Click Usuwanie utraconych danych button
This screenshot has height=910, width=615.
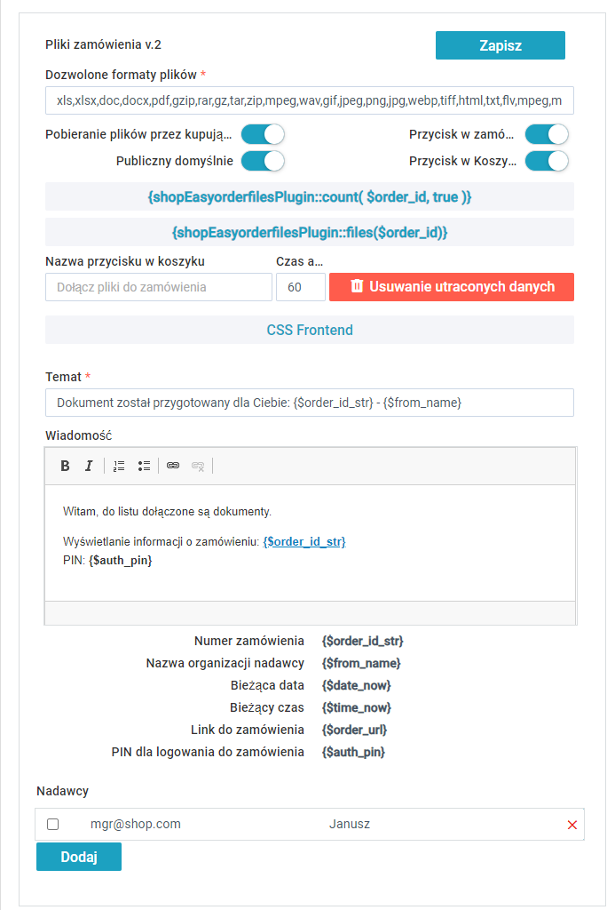click(x=451, y=286)
